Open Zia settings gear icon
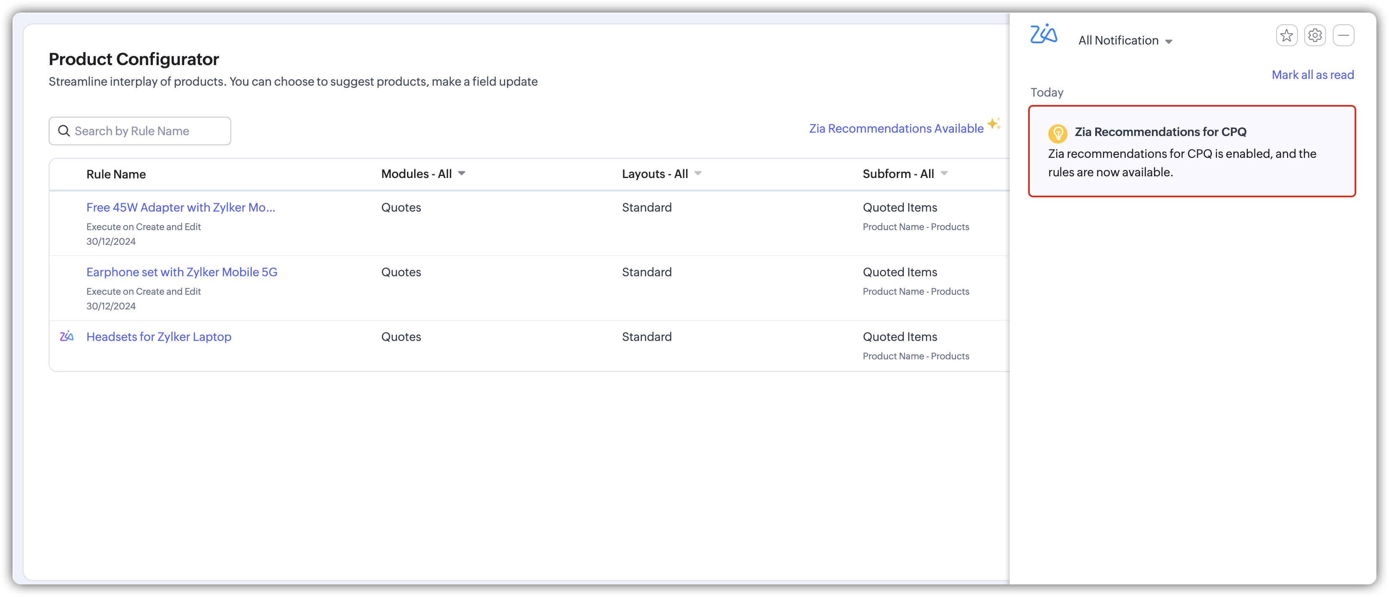Image resolution: width=1389 pixels, height=597 pixels. point(1315,36)
